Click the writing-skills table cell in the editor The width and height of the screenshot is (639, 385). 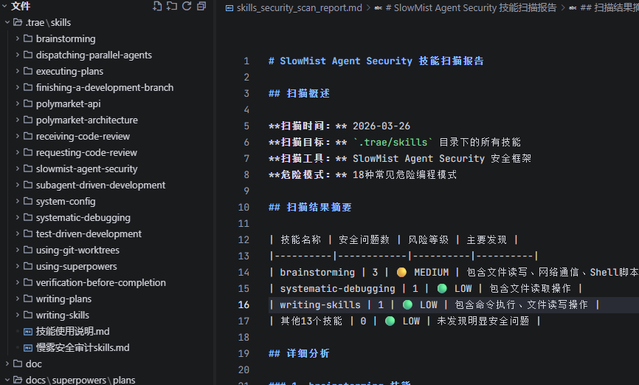pos(320,305)
